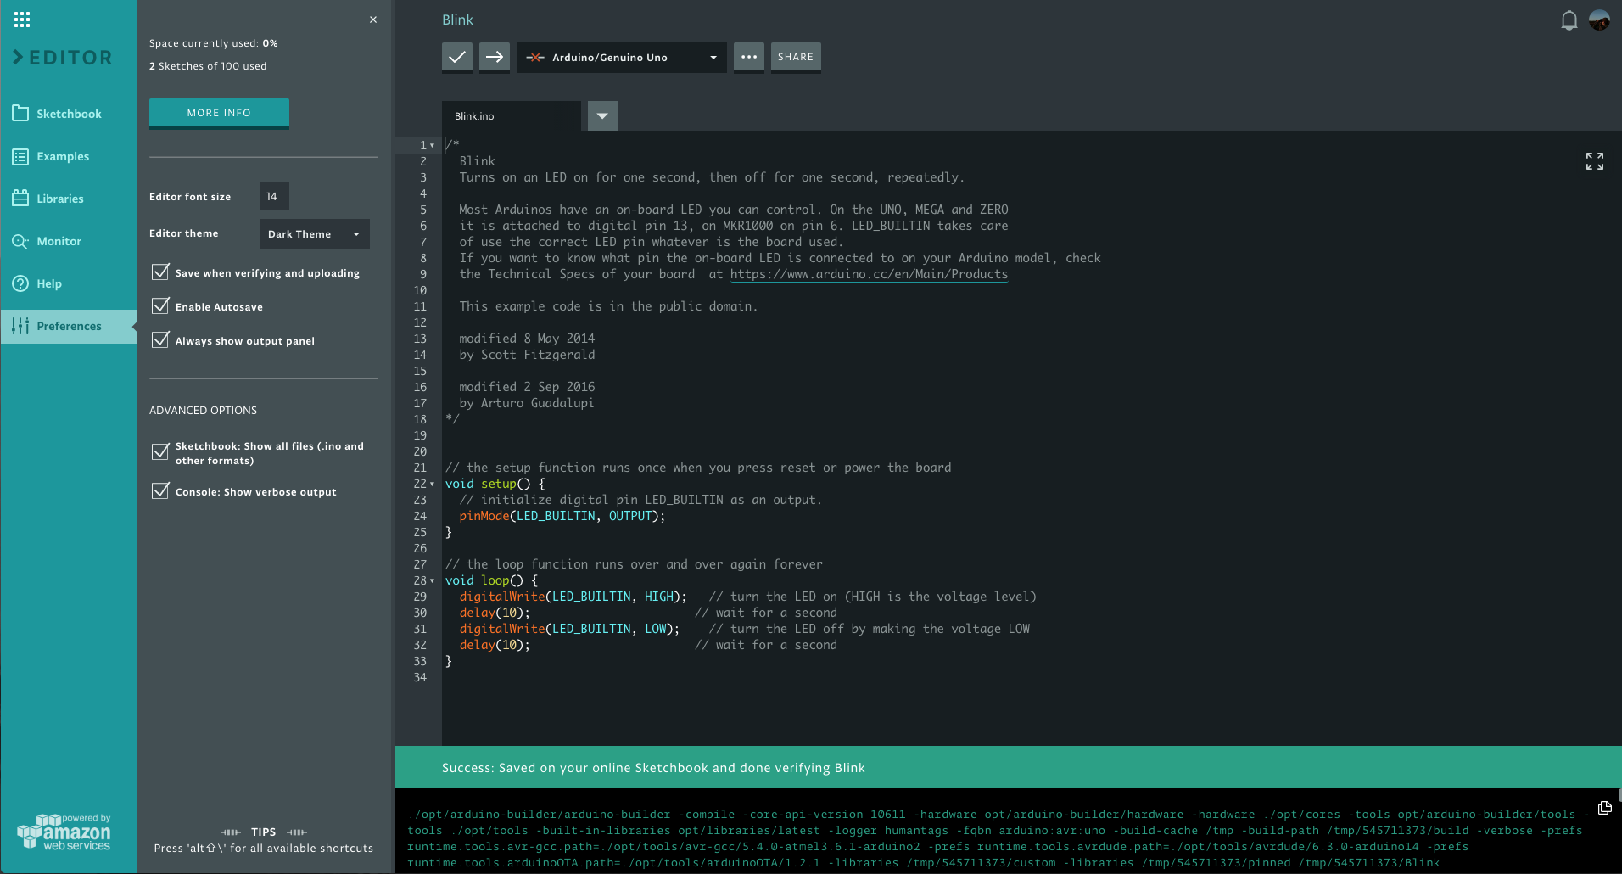The image size is (1622, 874).
Task: Click the Upload arrow button
Action: 494,57
